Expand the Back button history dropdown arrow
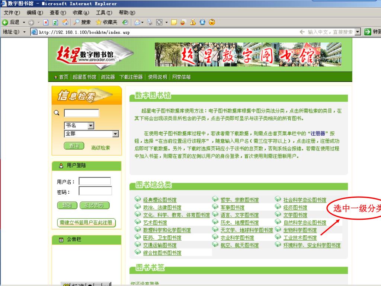Screen dimensions: 381x286 tap(24, 22)
